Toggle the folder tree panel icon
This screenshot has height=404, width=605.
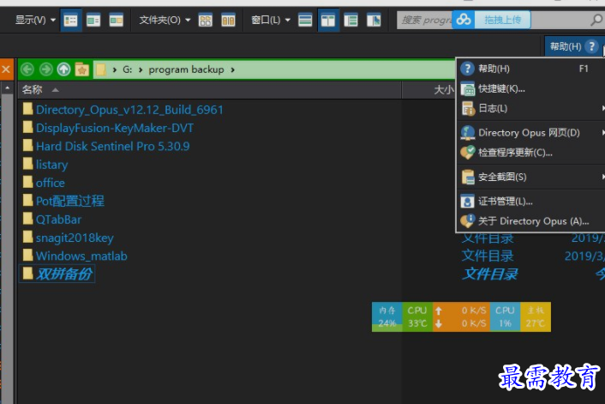(x=350, y=20)
